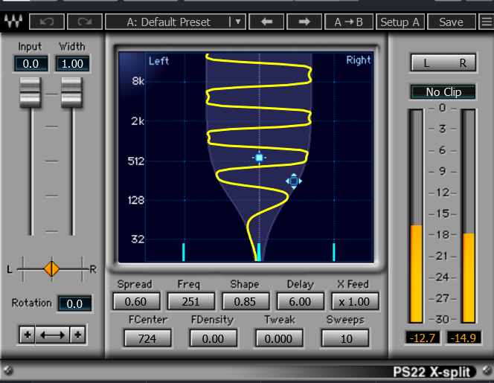Click the PS22 X-split plugin name
Screen dimensions: 494x383
[432, 372]
